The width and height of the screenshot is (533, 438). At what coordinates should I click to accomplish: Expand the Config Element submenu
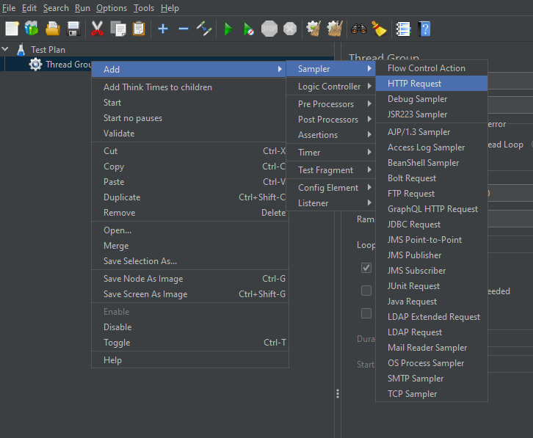(331, 188)
